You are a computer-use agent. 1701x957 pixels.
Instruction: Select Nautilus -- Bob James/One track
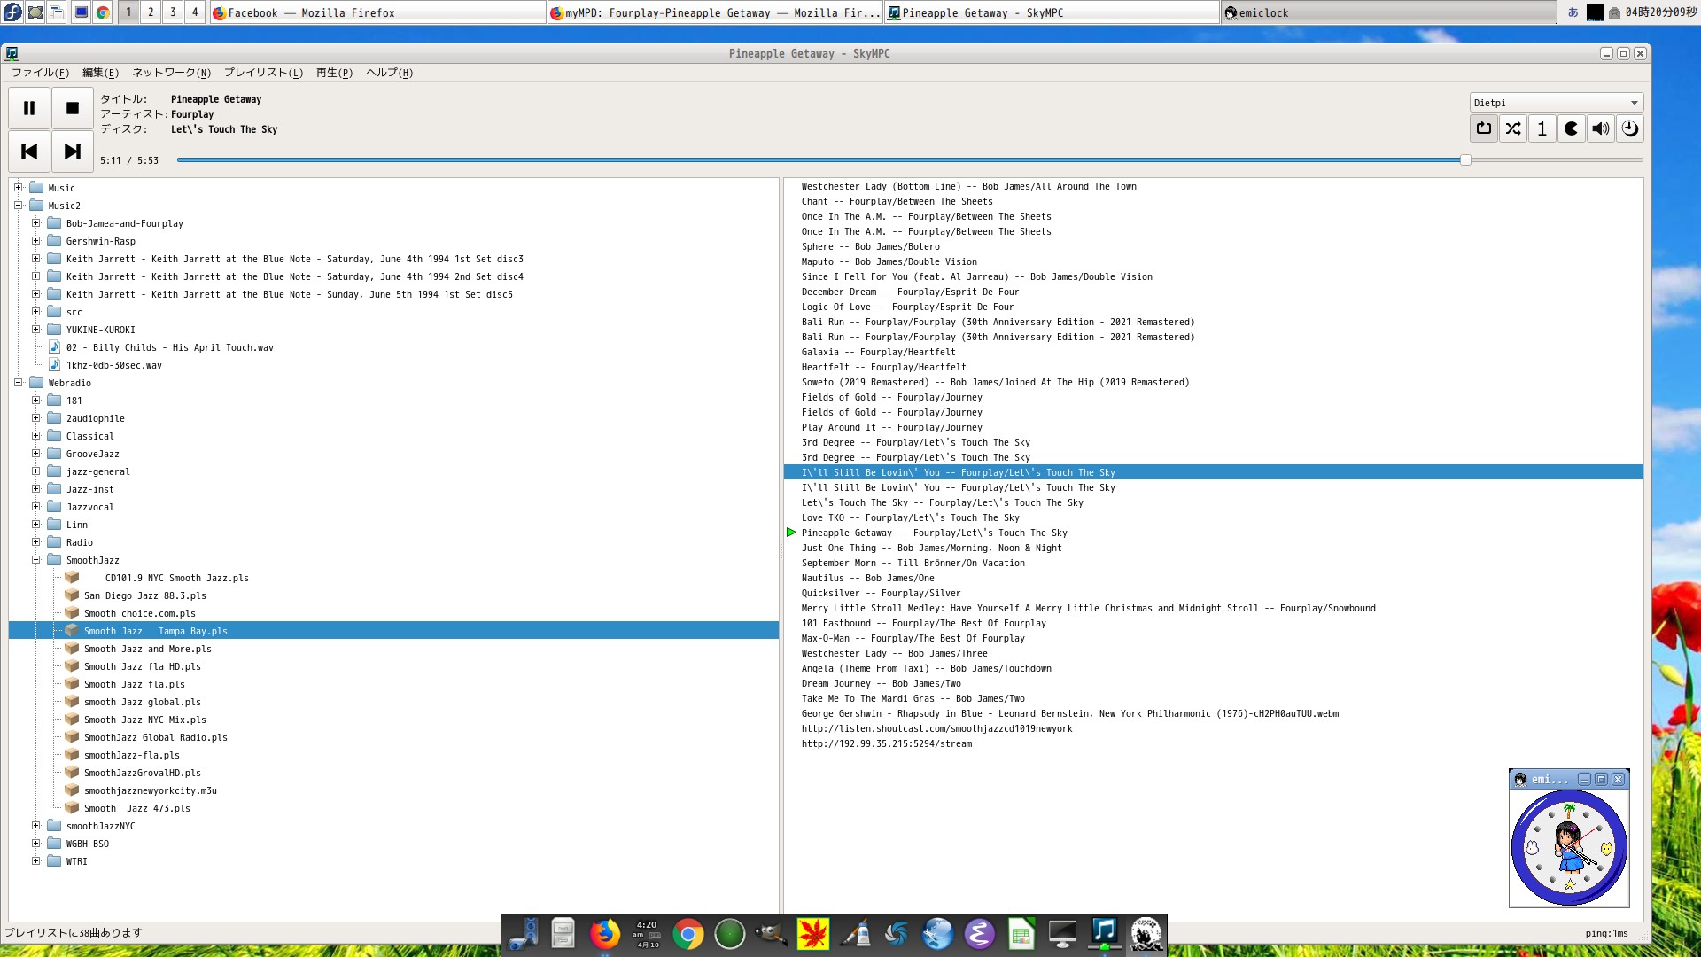[x=867, y=578]
